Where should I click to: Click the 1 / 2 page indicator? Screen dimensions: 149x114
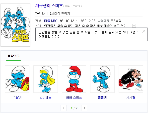[74, 108]
